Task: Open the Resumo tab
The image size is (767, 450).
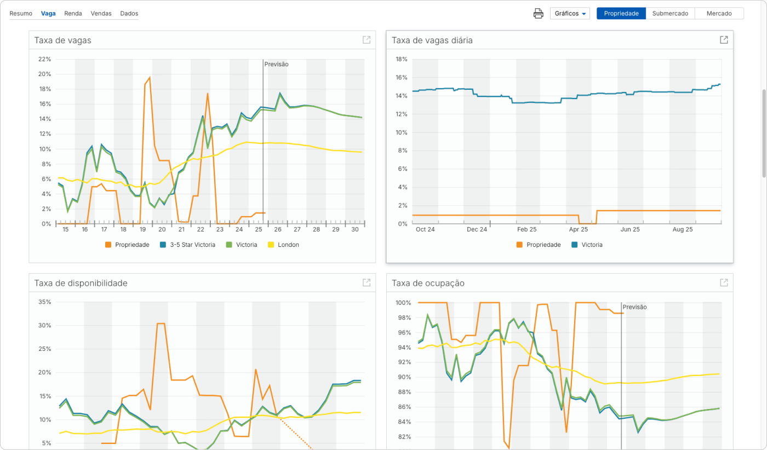Action: [21, 13]
